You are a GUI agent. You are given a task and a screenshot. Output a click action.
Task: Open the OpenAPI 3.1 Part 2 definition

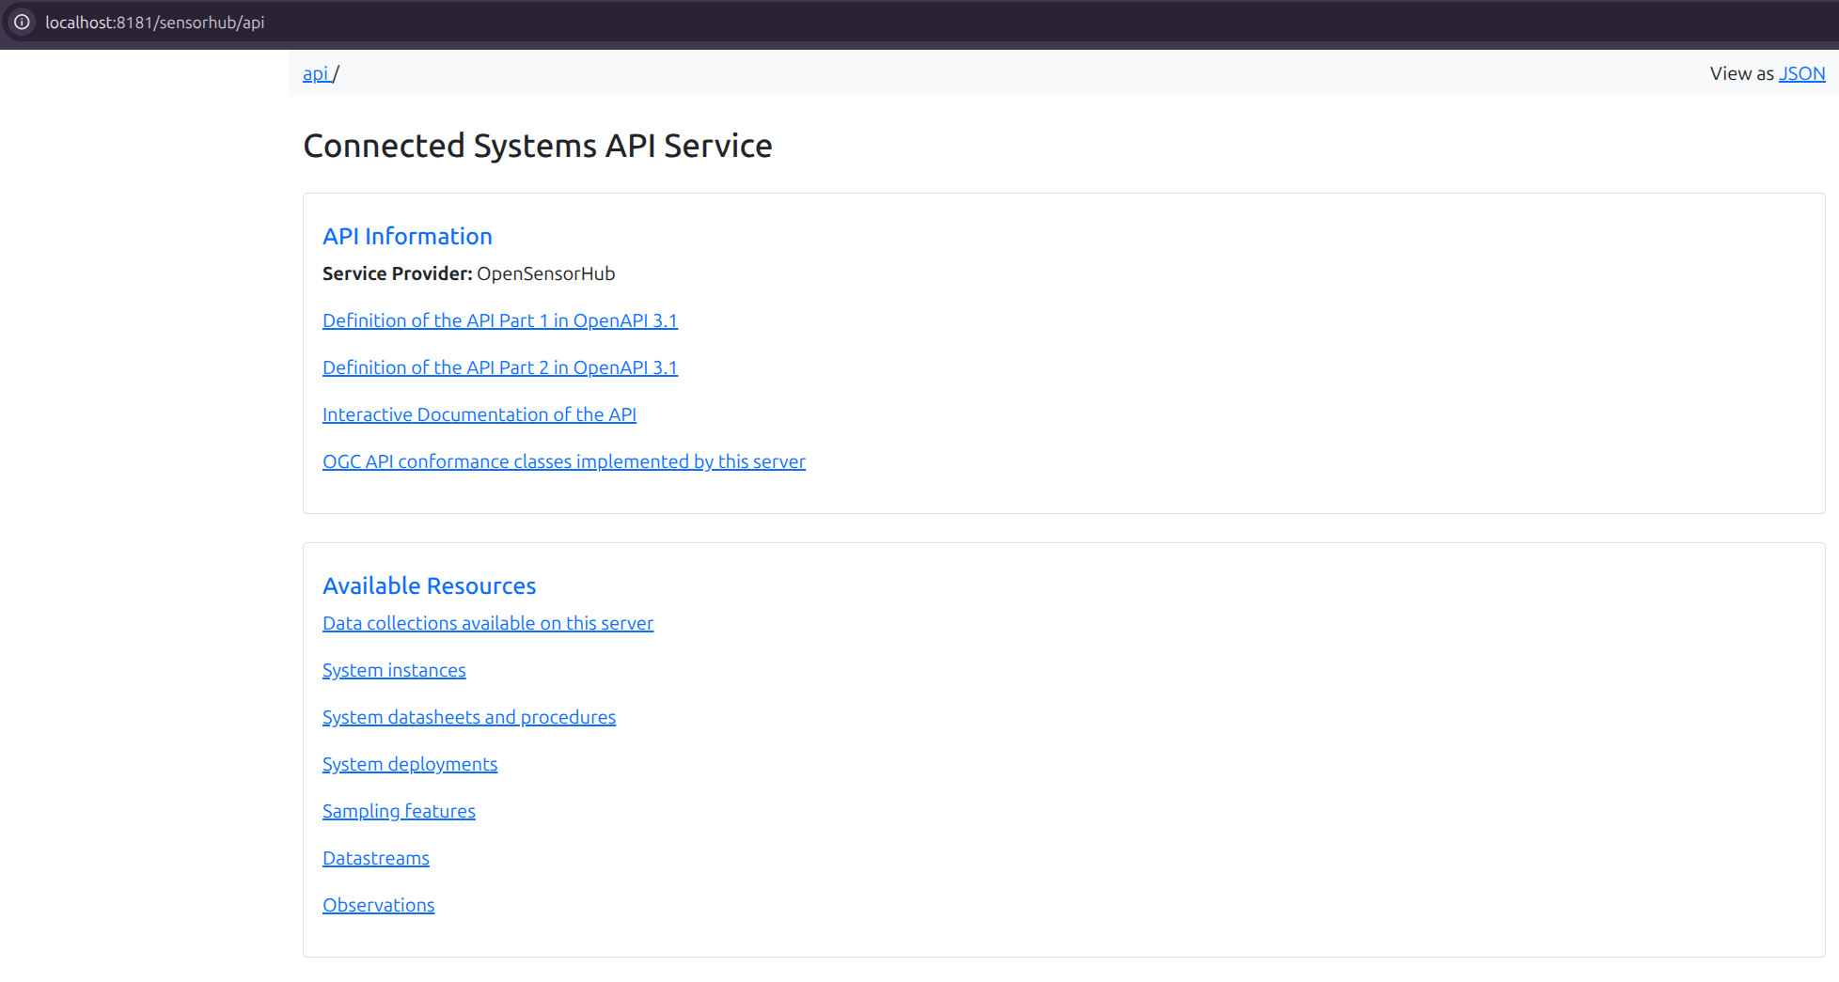[499, 367]
